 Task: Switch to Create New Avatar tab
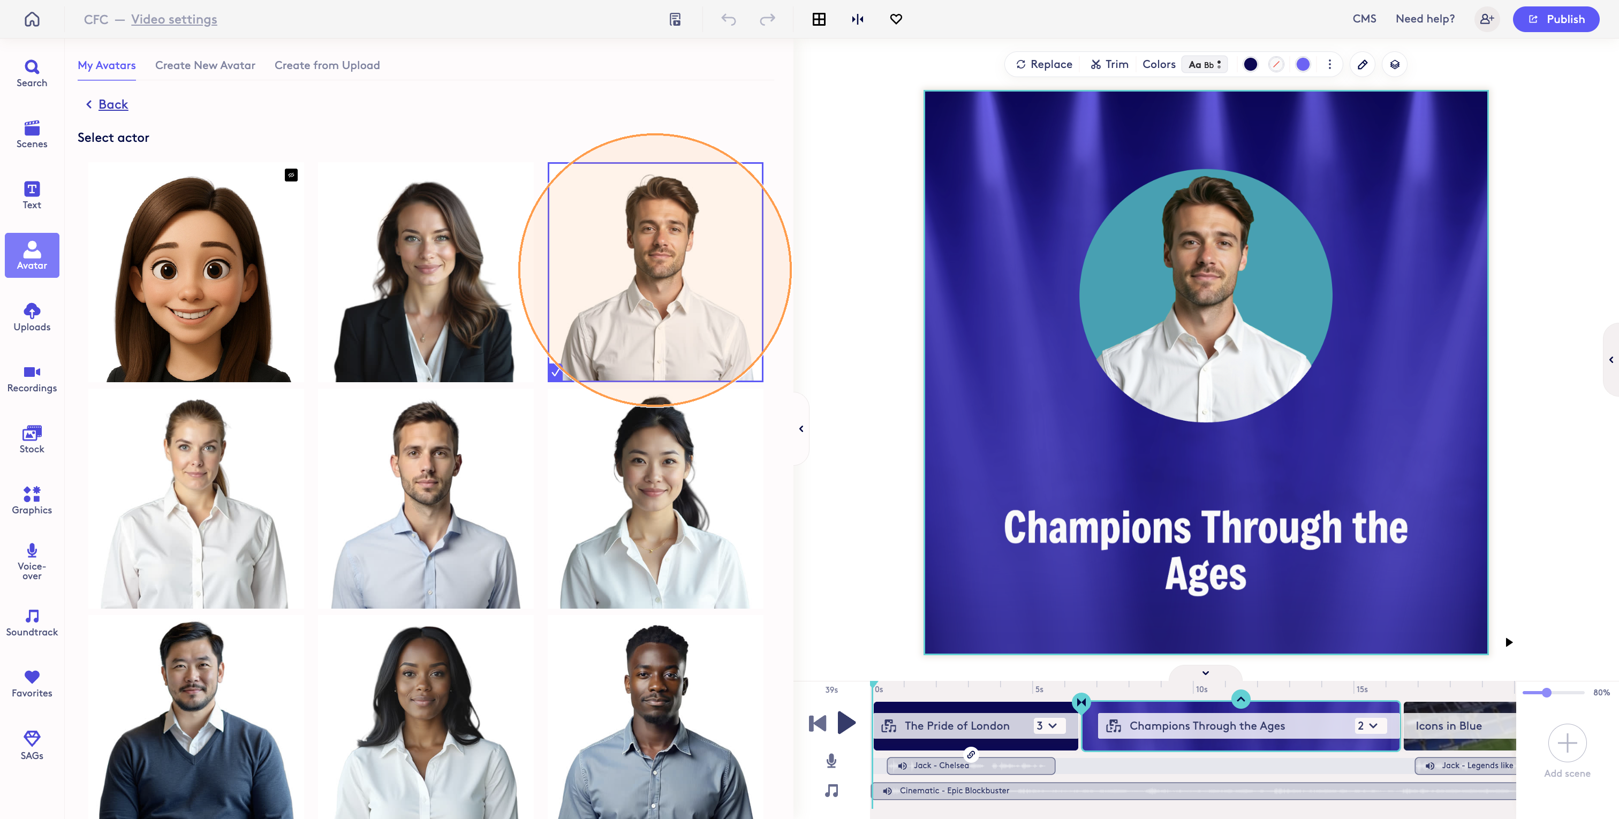point(205,65)
